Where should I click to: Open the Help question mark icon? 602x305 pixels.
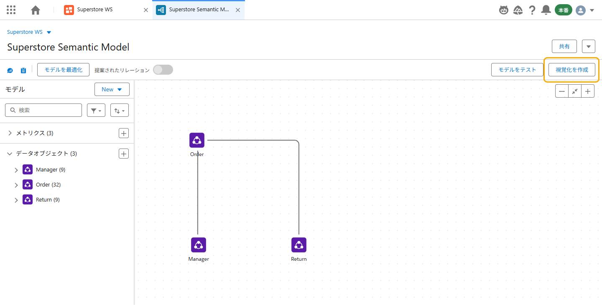point(532,10)
